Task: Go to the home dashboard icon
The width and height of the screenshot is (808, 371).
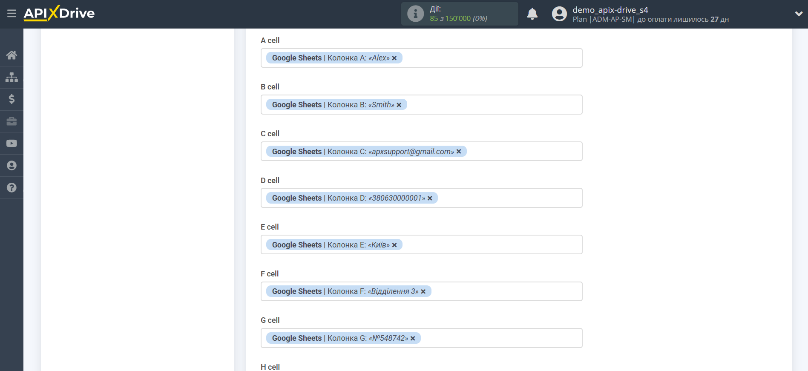Action: (12, 55)
